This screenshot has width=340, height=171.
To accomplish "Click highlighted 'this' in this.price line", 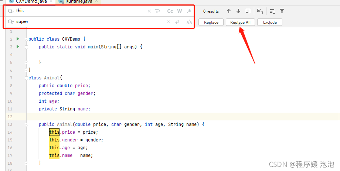I will coord(54,132).
